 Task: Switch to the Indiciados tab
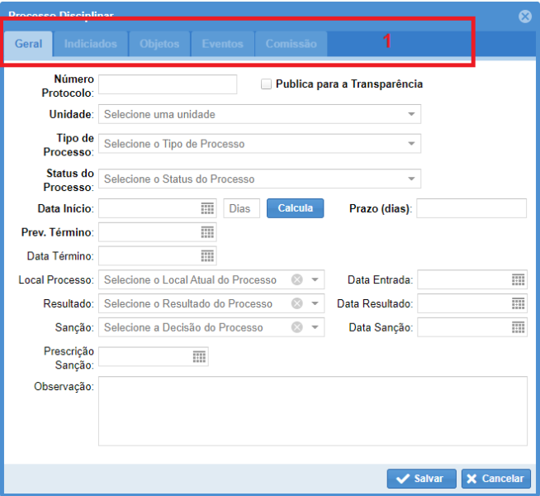tap(91, 44)
